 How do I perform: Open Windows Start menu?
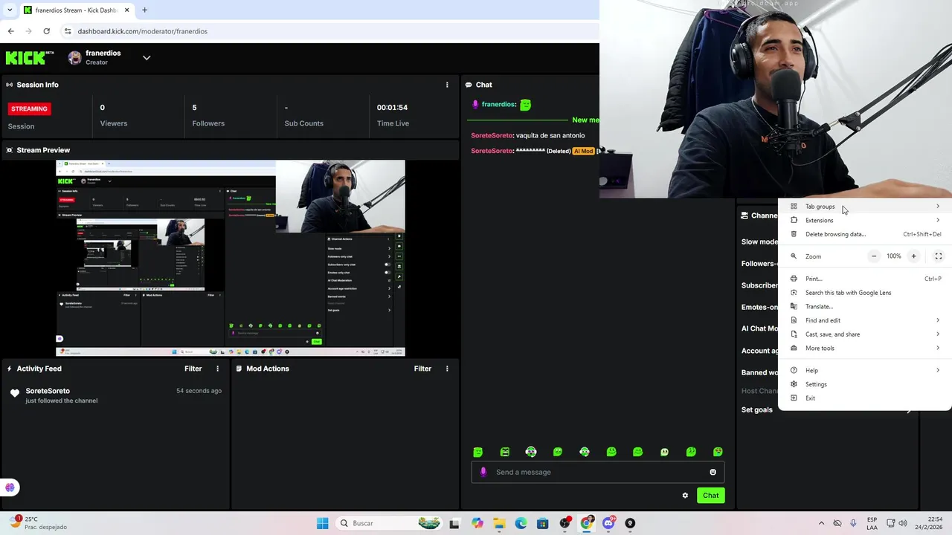click(322, 523)
